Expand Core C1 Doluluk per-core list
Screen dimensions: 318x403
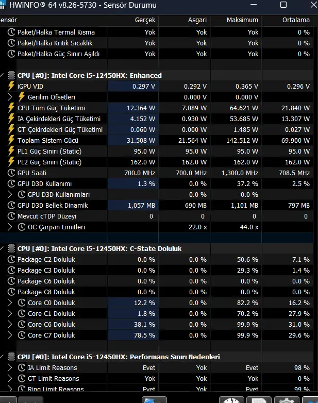(10, 313)
